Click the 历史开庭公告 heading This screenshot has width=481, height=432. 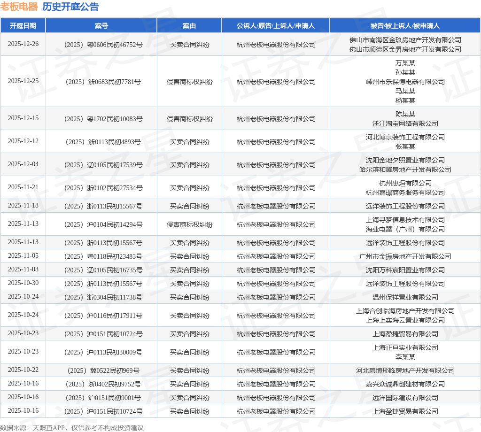(70, 7)
